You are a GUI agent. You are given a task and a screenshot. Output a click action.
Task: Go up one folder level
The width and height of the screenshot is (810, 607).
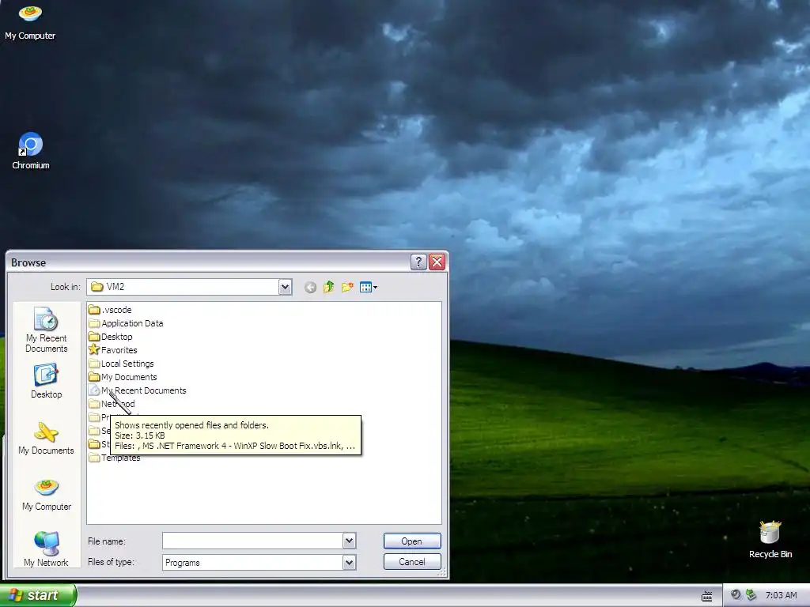coord(328,287)
